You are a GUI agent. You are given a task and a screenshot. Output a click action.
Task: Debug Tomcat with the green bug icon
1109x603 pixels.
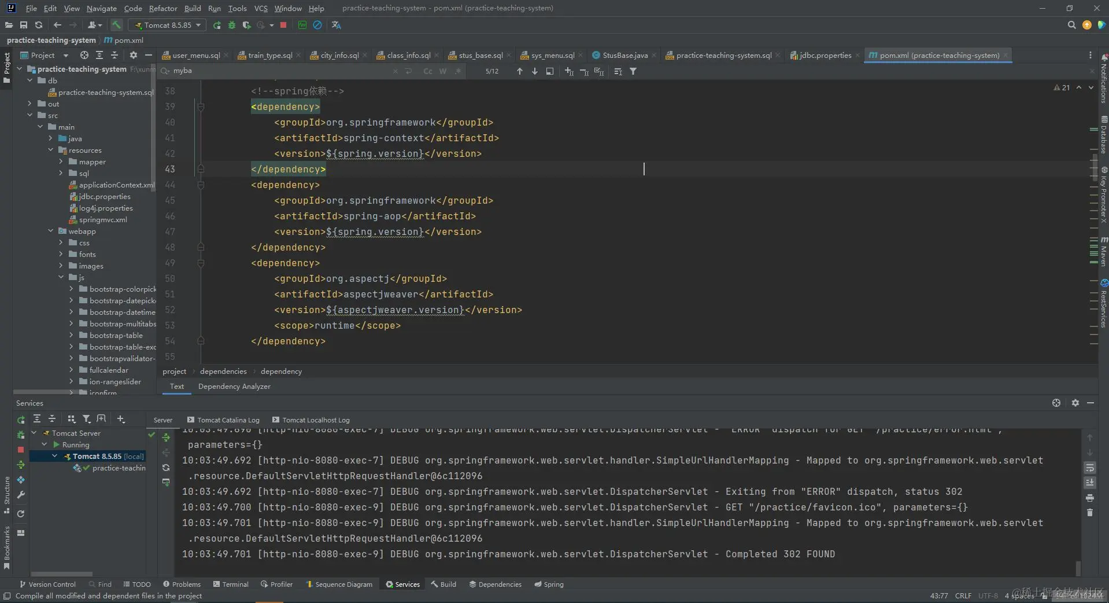click(x=232, y=25)
